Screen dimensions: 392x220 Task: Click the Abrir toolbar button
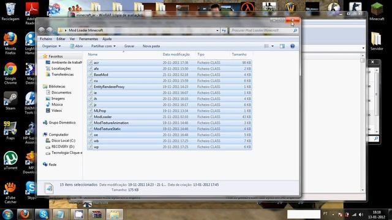pos(77,46)
